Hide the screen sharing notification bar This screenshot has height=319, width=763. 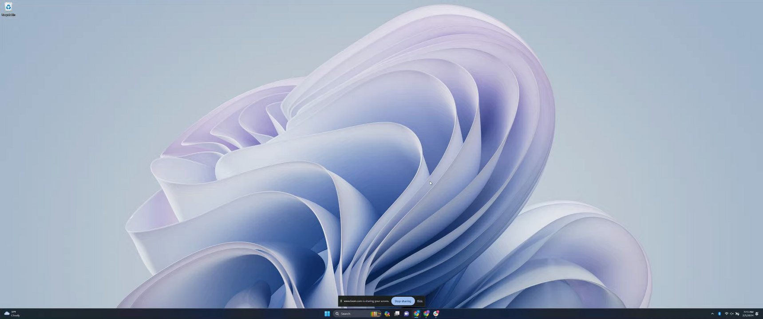pos(420,301)
